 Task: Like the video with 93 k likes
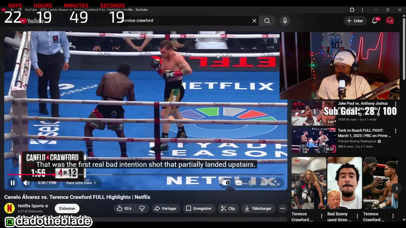point(124,208)
